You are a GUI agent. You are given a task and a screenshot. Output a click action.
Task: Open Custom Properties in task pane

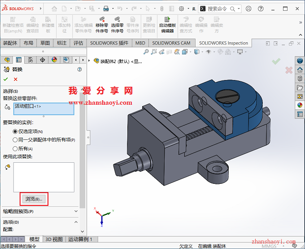pos(300,114)
